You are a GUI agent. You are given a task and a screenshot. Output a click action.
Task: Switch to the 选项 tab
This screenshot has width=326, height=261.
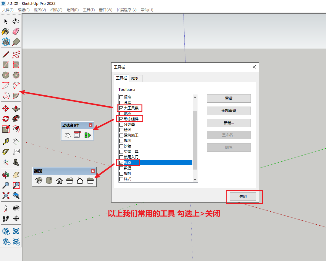(x=134, y=78)
